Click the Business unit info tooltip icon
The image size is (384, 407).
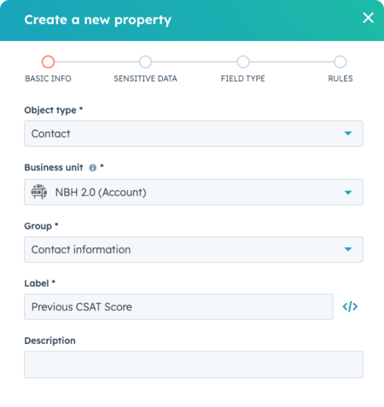pyautogui.click(x=93, y=168)
